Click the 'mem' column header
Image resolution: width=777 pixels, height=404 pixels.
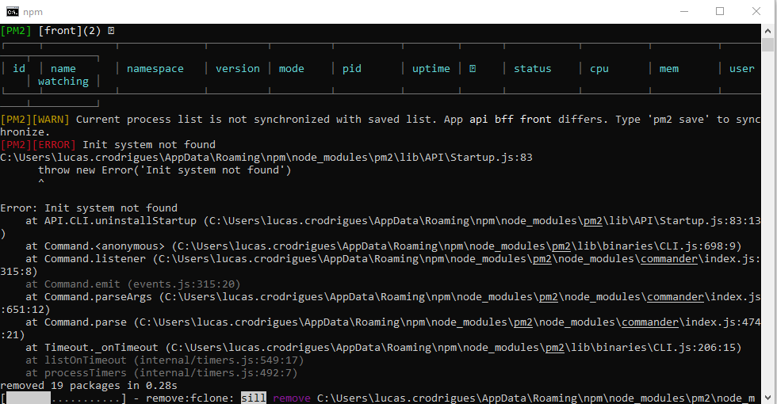tap(669, 69)
